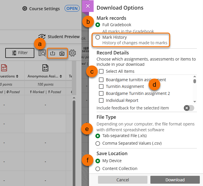The image size is (203, 186).
Task: Choose Comma Separated Values file type
Action: click(98, 143)
